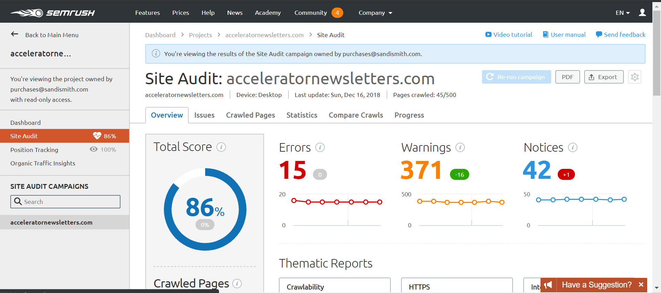Click the Warnings count 371
Image resolution: width=661 pixels, height=293 pixels.
pyautogui.click(x=421, y=170)
